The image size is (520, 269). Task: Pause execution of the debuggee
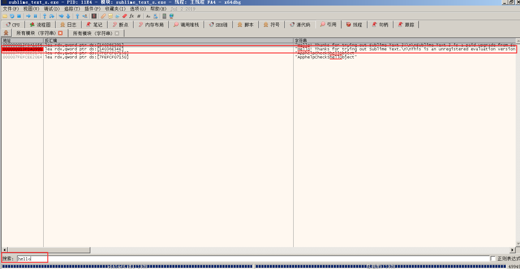point(35,16)
